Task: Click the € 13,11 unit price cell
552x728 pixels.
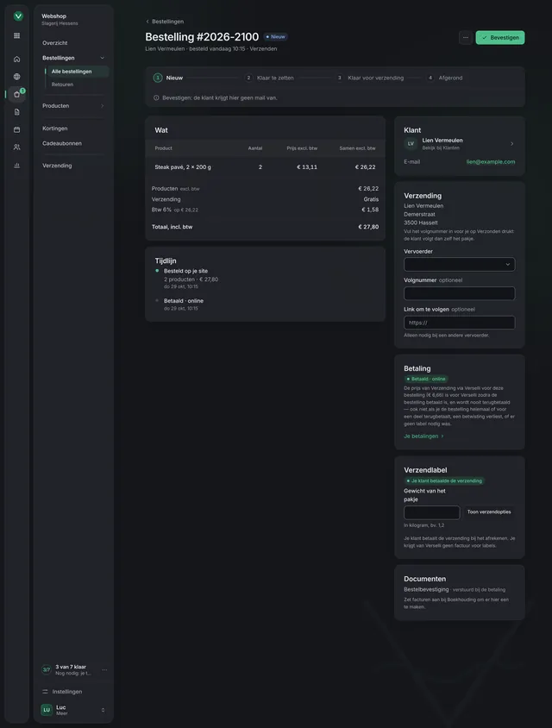Action: (307, 167)
